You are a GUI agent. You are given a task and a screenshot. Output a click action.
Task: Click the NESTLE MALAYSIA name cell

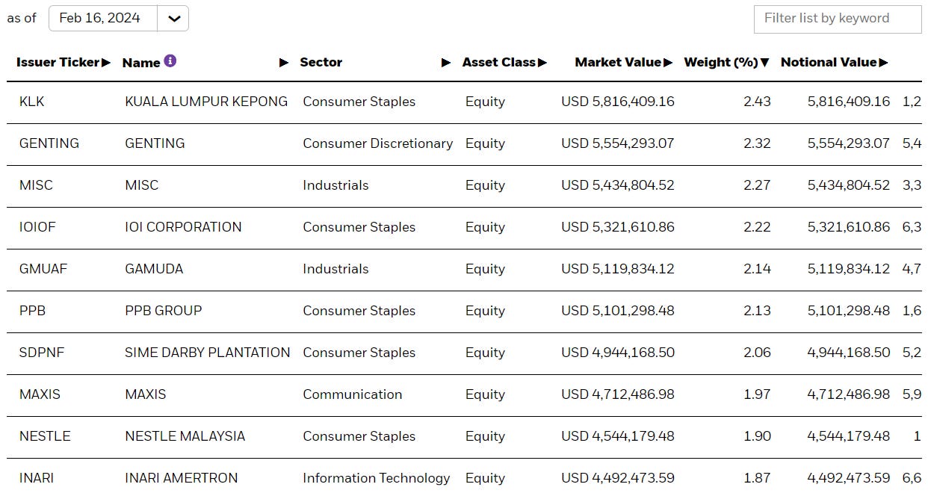click(x=185, y=436)
